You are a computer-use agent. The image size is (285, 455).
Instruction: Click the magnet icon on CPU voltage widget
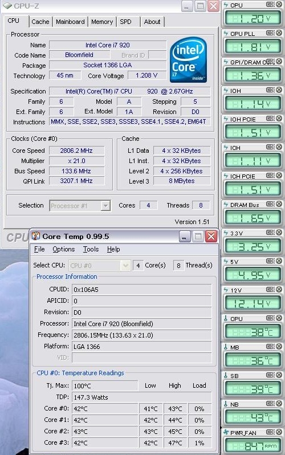[270, 5]
